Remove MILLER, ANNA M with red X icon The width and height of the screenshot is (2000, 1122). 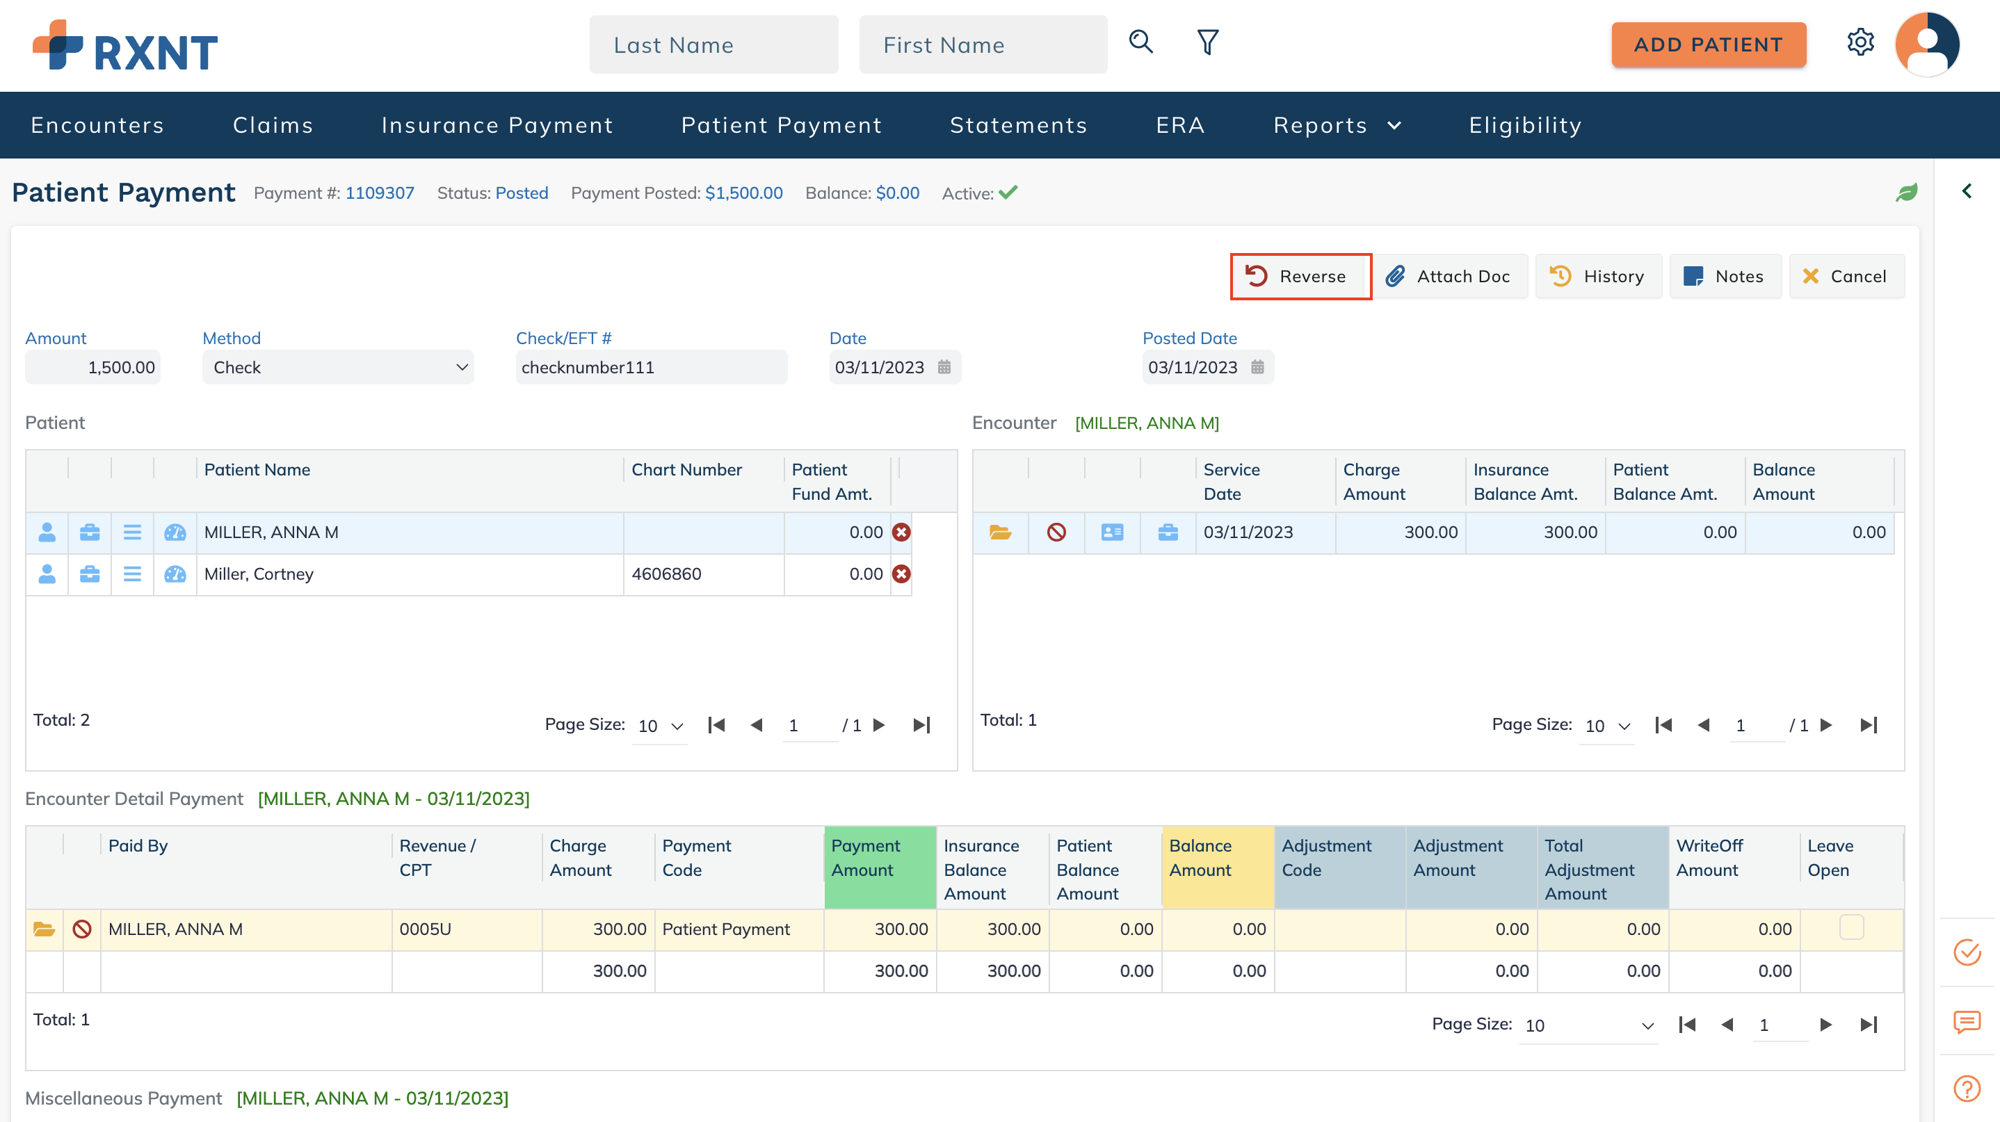coord(901,532)
